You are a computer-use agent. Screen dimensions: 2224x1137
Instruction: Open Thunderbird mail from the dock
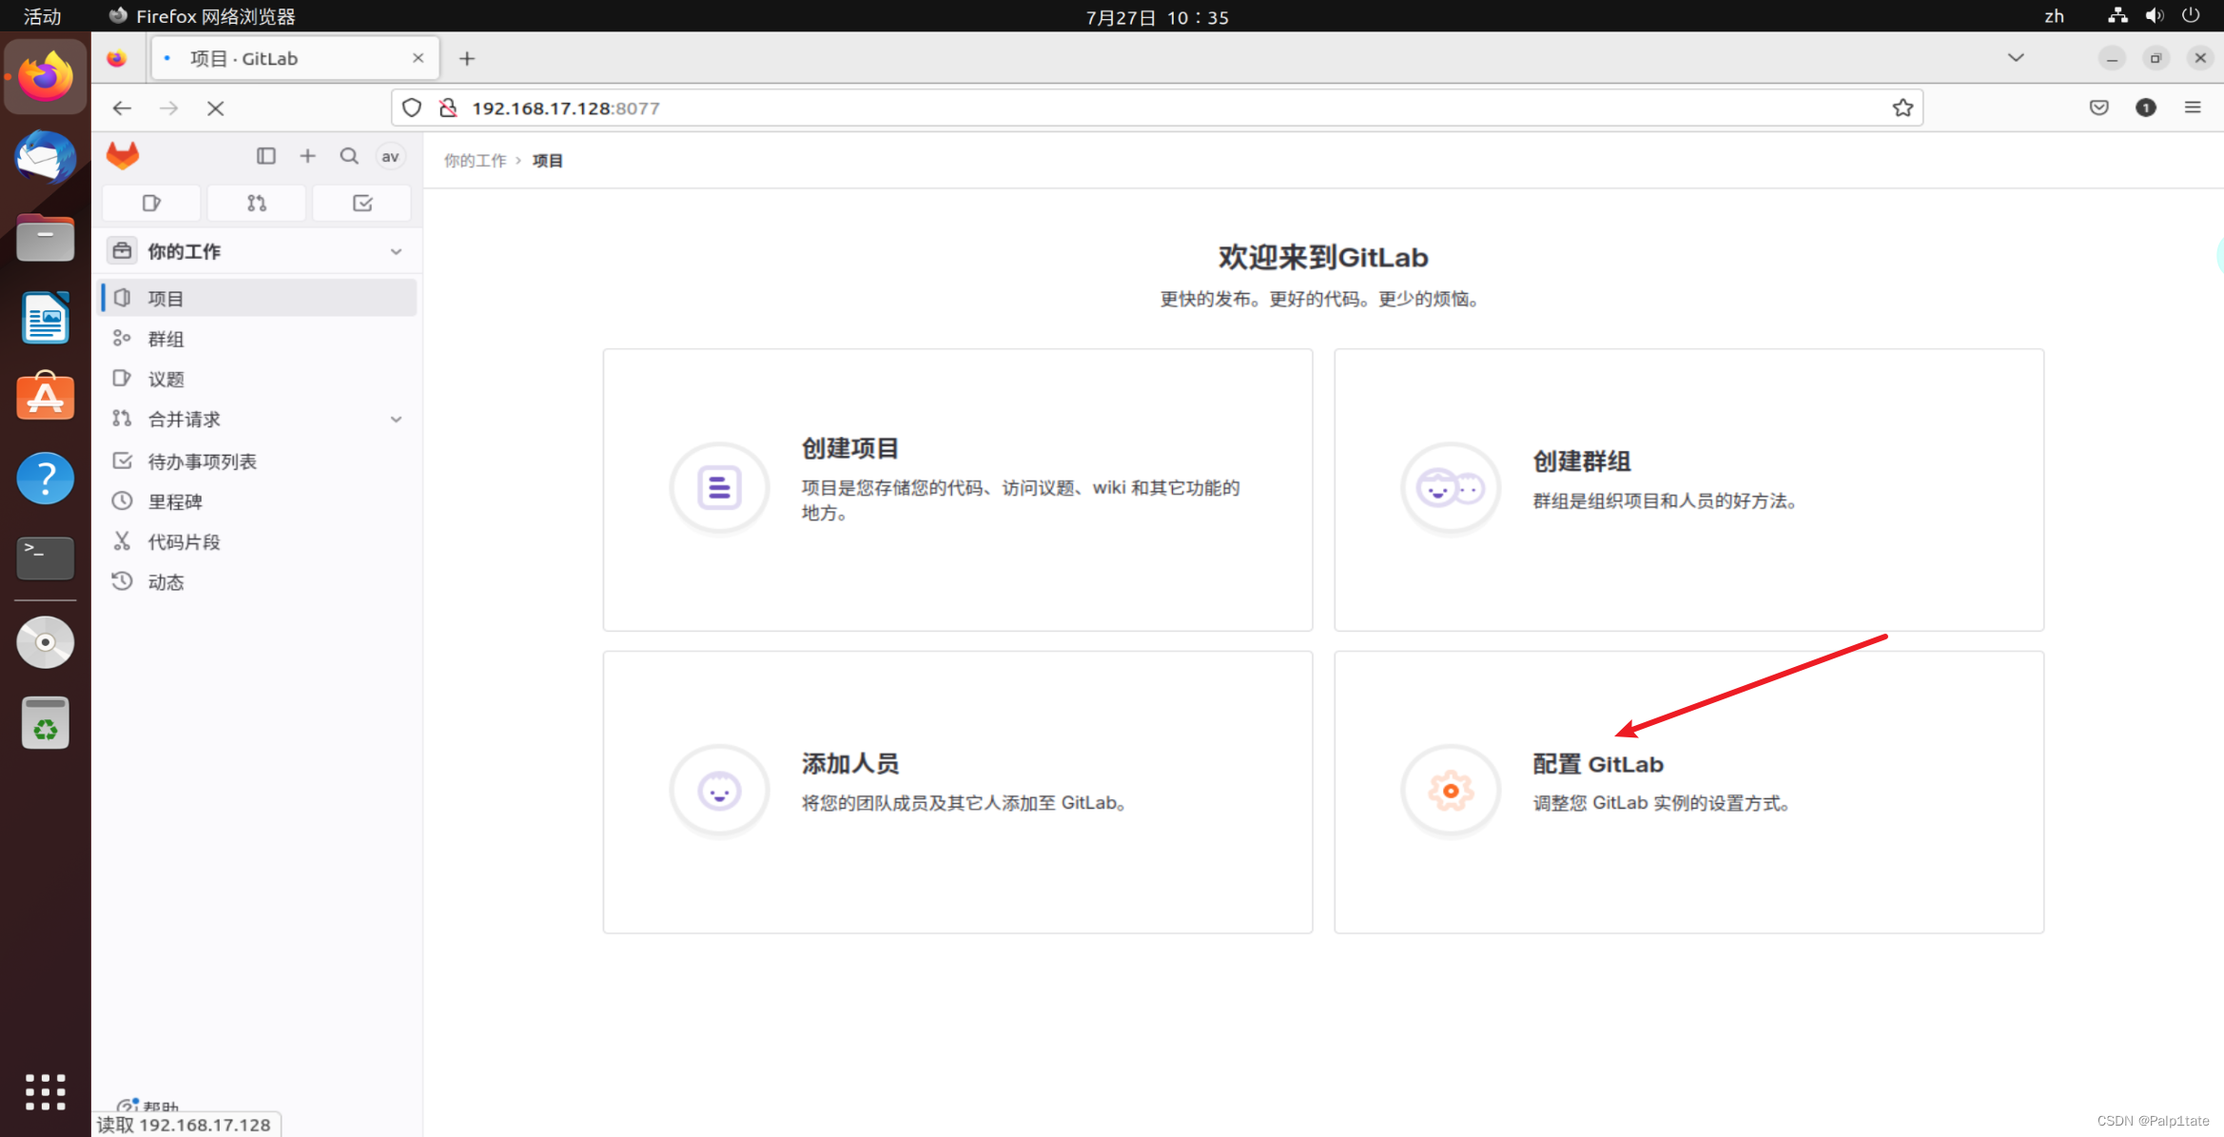45,156
